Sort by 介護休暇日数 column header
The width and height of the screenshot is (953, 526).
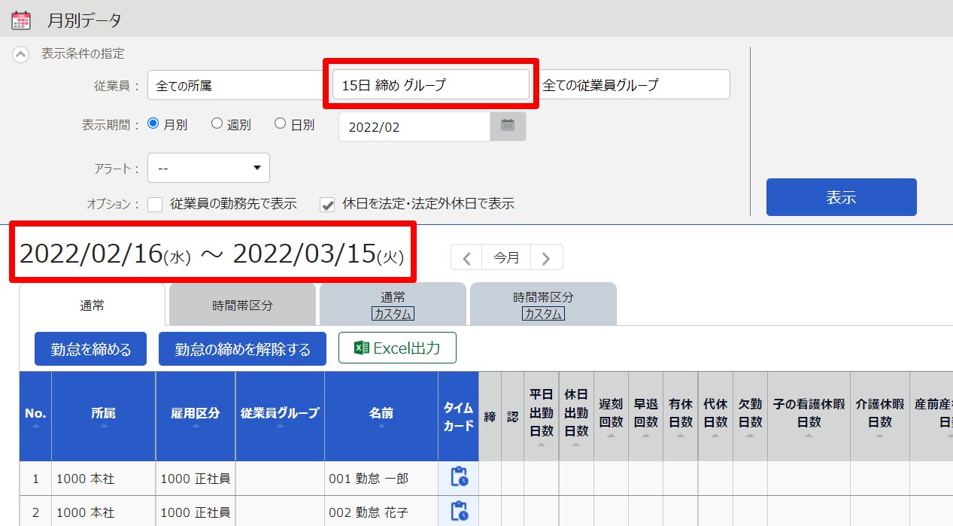point(880,416)
